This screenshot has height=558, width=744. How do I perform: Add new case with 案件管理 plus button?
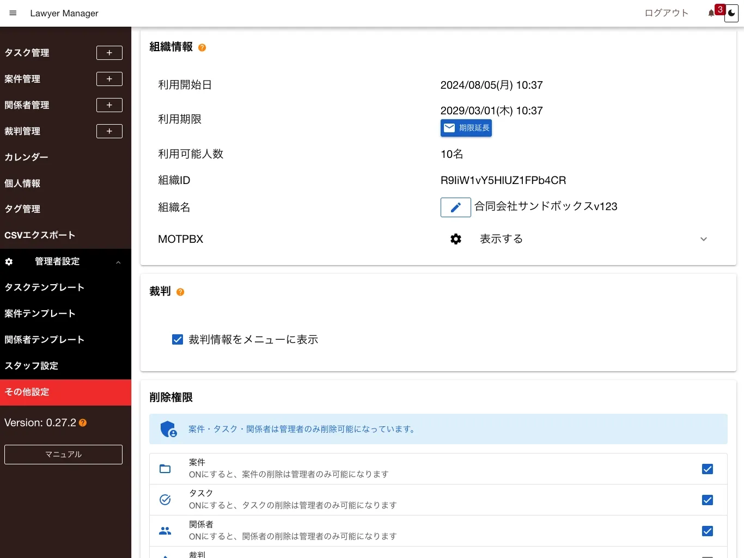point(109,79)
